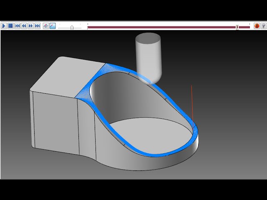Start the toolpath simulation with Play
This screenshot has height=200, width=267.
[x=4, y=26]
